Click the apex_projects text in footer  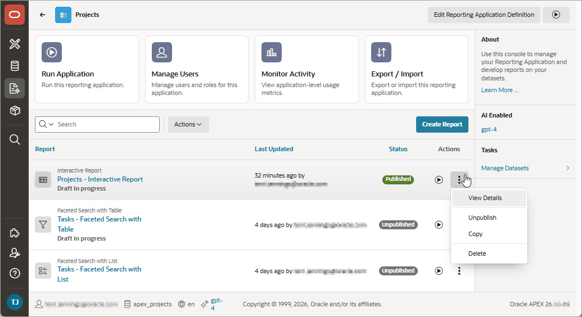[x=152, y=304]
